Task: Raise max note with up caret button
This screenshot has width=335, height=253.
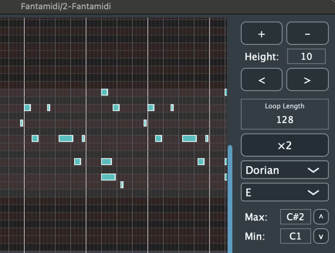Action: tap(321, 217)
